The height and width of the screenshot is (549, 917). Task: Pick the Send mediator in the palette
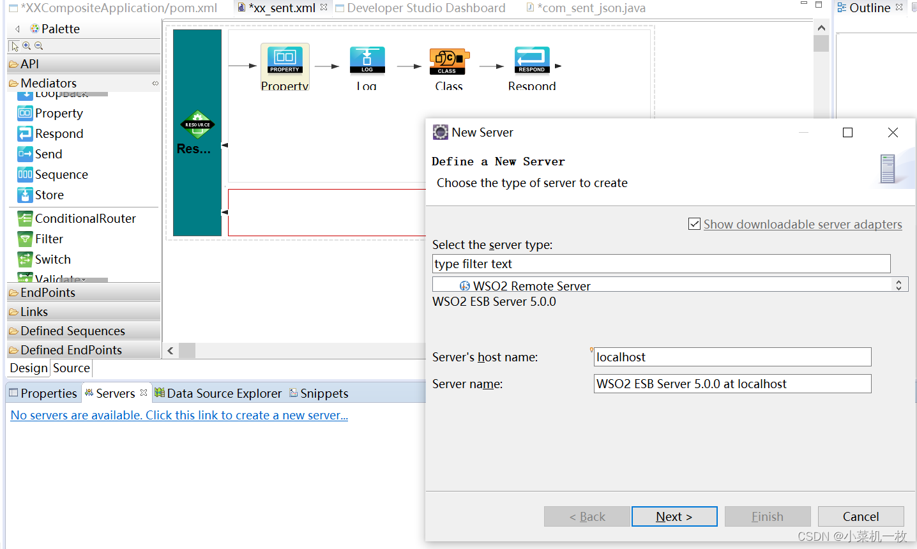40,154
